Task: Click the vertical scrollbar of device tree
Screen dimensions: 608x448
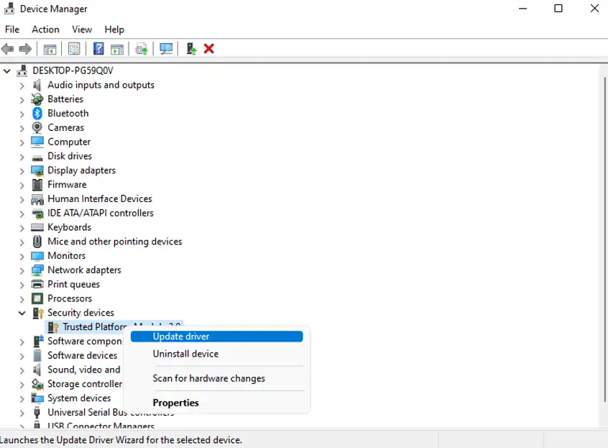Action: click(604, 239)
